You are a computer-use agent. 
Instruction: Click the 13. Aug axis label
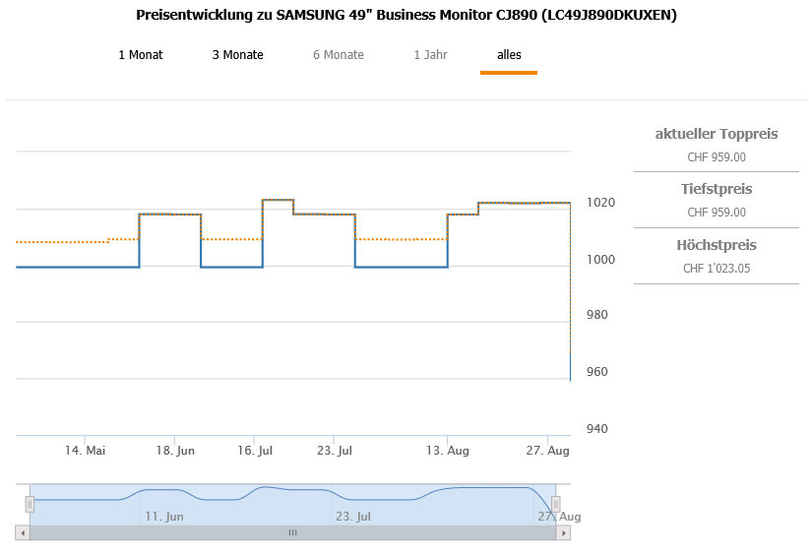(448, 451)
